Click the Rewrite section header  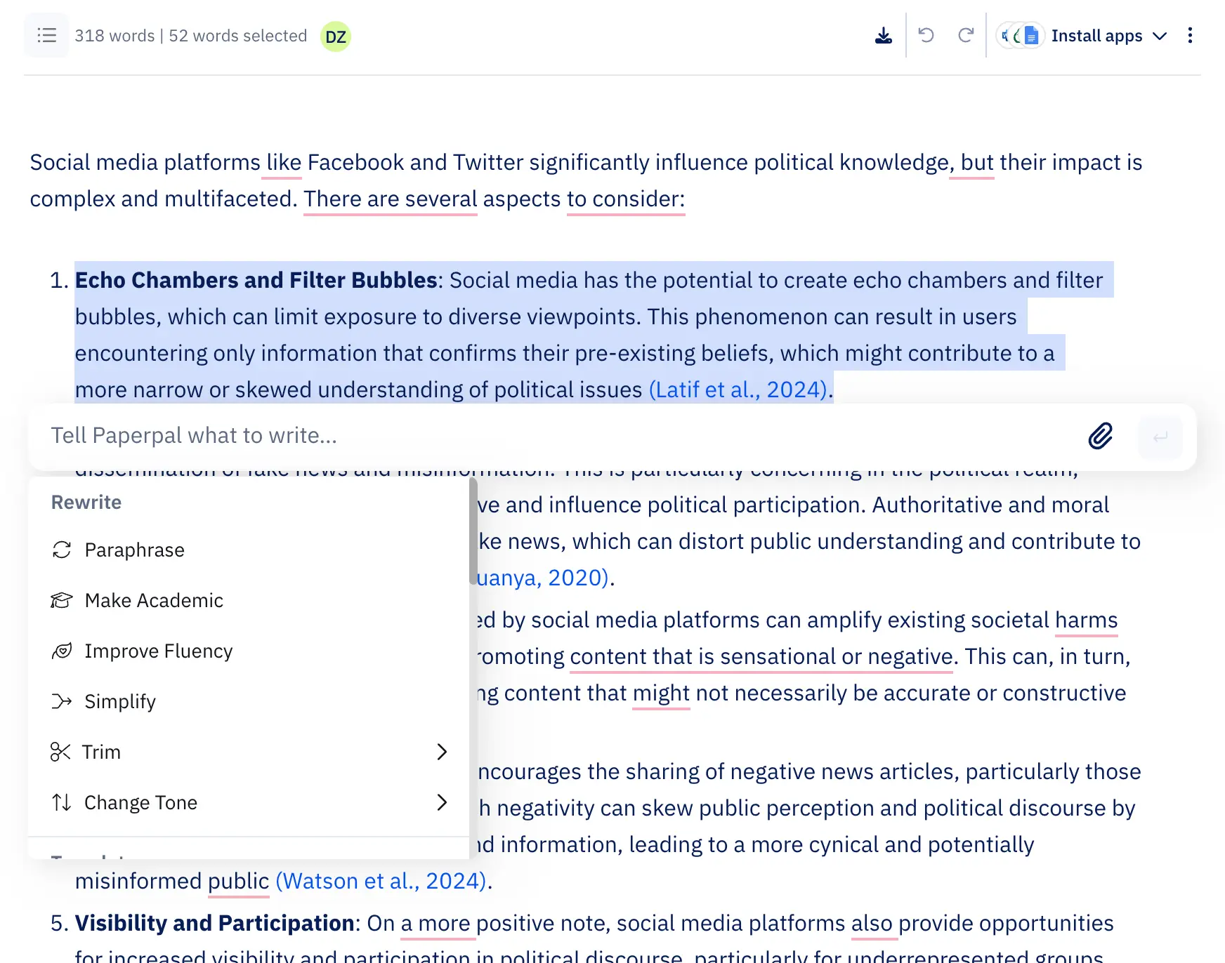pos(86,502)
